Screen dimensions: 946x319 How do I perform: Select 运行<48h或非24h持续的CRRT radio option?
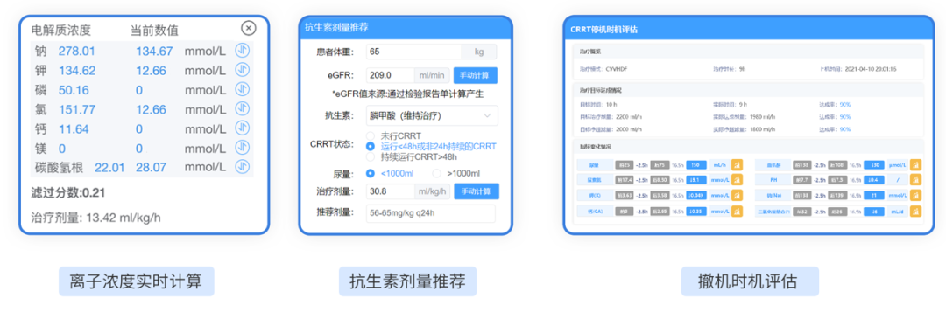(371, 146)
